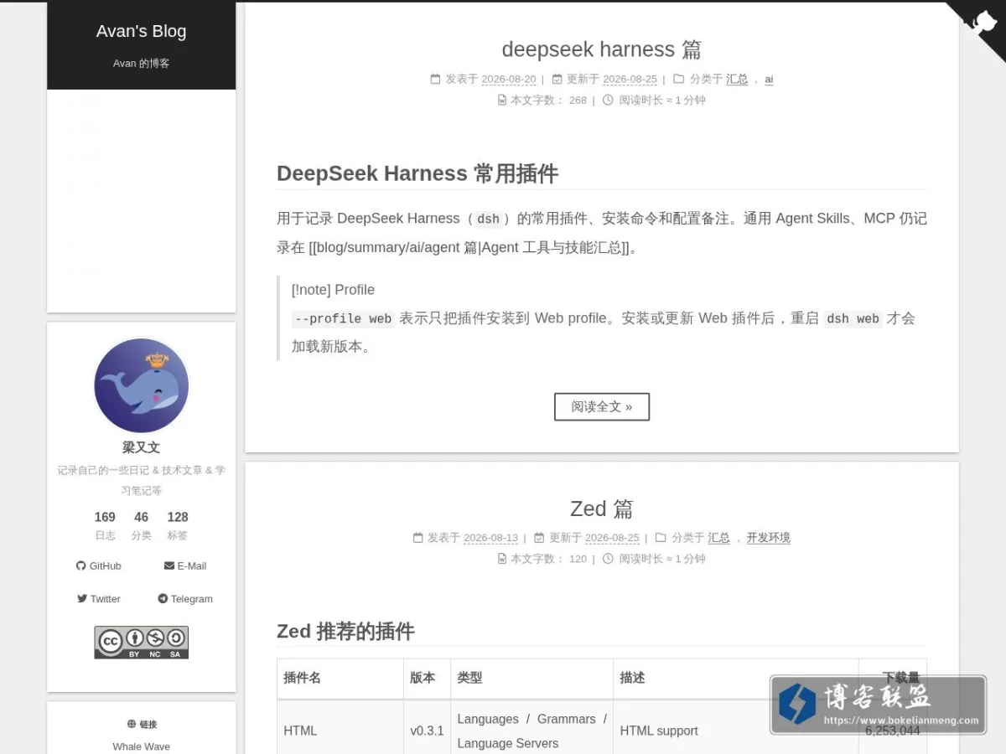This screenshot has height=754, width=1006.
Task: Open the 开发环境 category link
Action: [x=769, y=538]
